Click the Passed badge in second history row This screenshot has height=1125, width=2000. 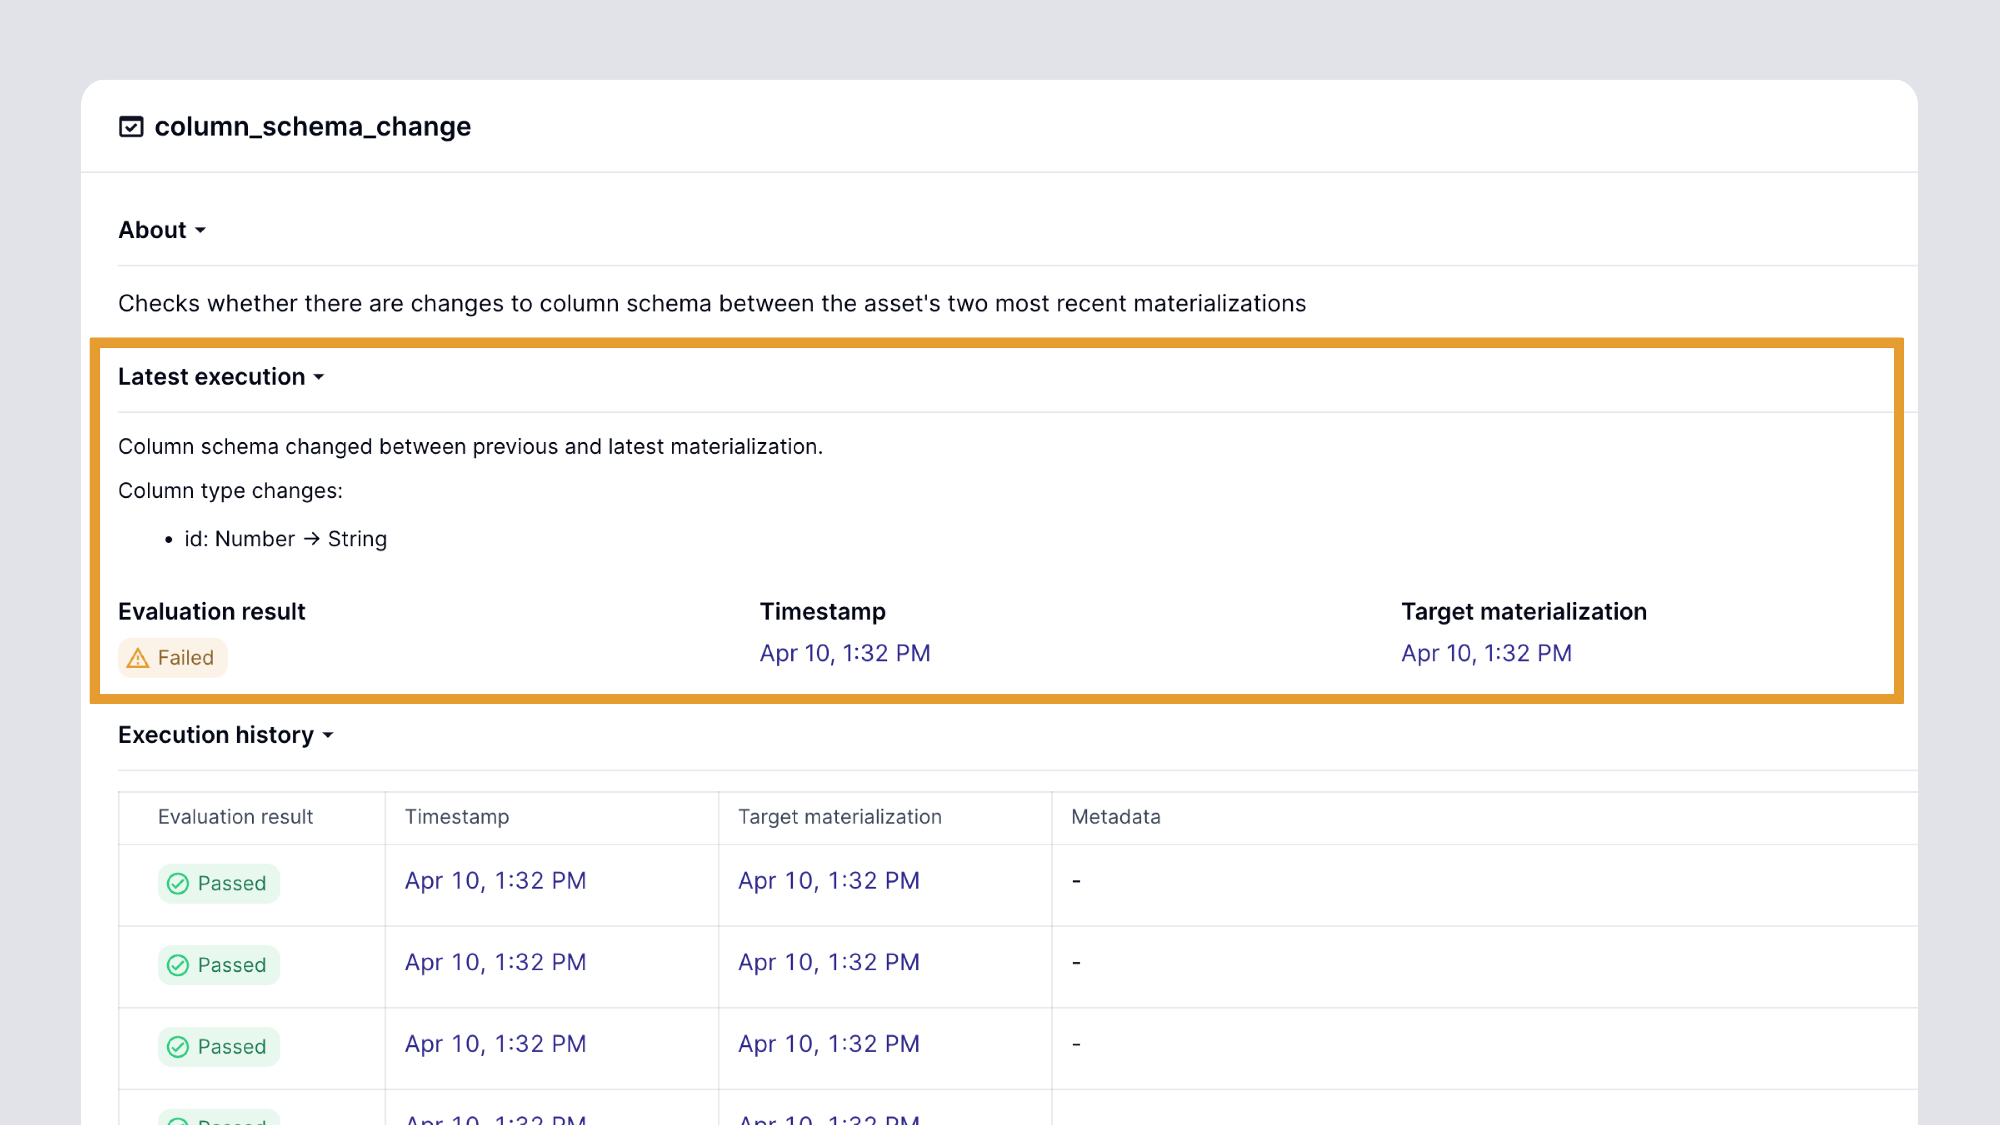click(x=218, y=965)
